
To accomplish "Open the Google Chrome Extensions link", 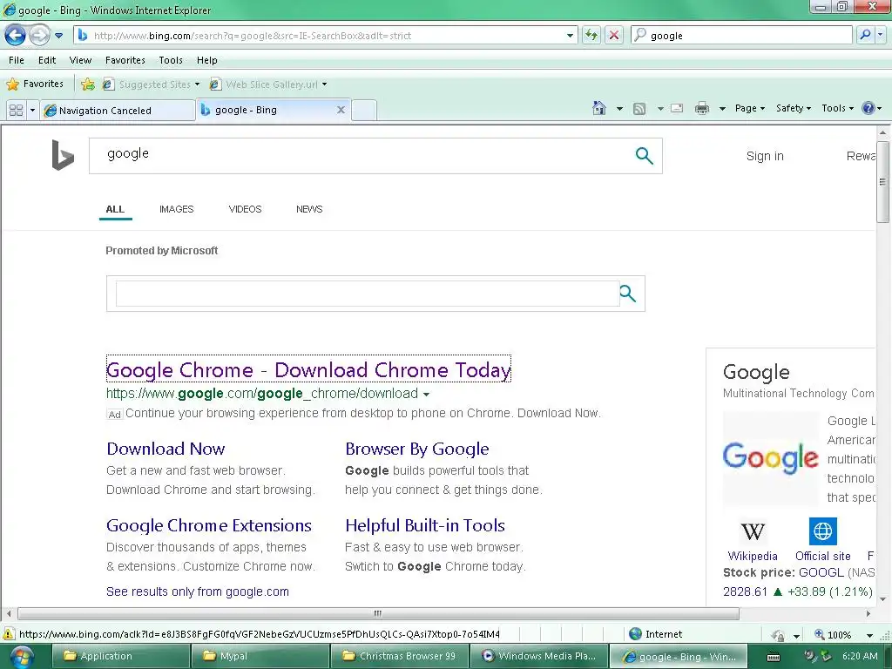I will click(x=209, y=525).
